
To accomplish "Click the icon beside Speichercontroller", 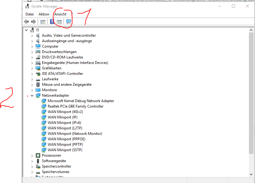I will click(38, 166).
